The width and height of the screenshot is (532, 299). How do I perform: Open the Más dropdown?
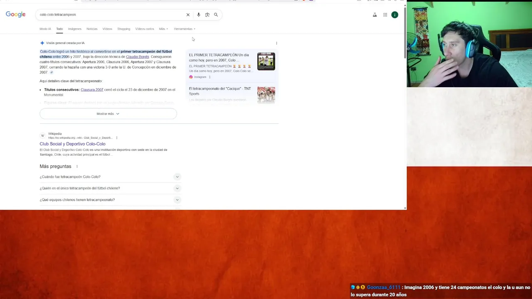[163, 29]
